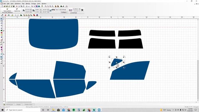Select the blue Star tool
This screenshot has width=199, height=112.
point(1,37)
